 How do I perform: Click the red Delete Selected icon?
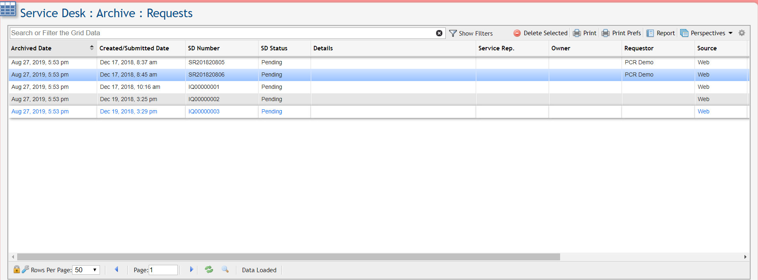pos(517,33)
